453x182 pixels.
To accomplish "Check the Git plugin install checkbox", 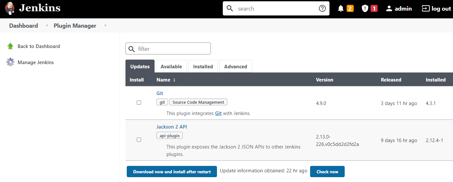I will [139, 103].
